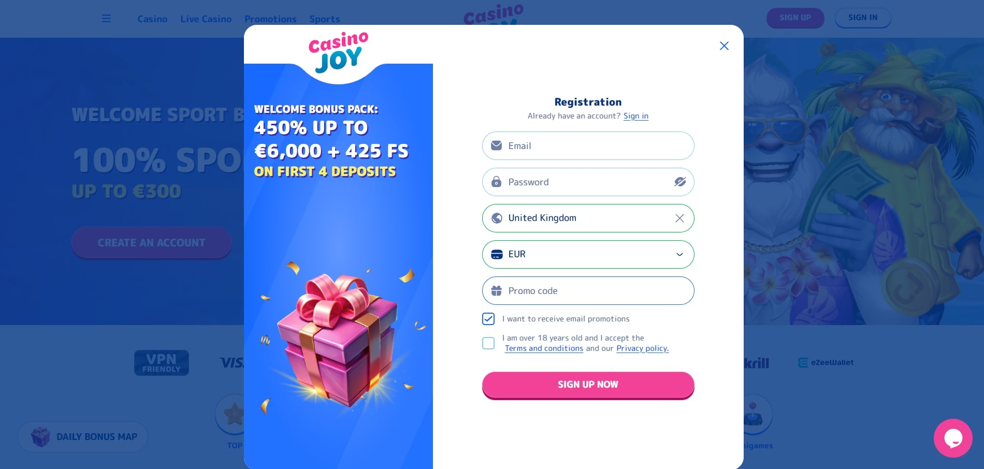Viewport: 984px width, 469px height.
Task: Clear the United Kingdom country selection
Action: [x=679, y=218]
